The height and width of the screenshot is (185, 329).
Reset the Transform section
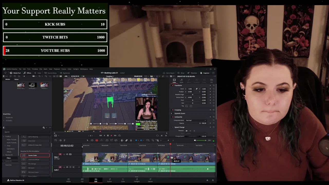[214, 85]
